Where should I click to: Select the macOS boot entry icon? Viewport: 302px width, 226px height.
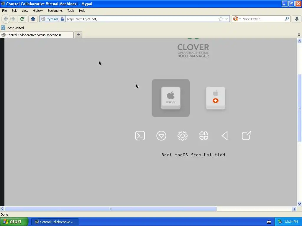(171, 98)
